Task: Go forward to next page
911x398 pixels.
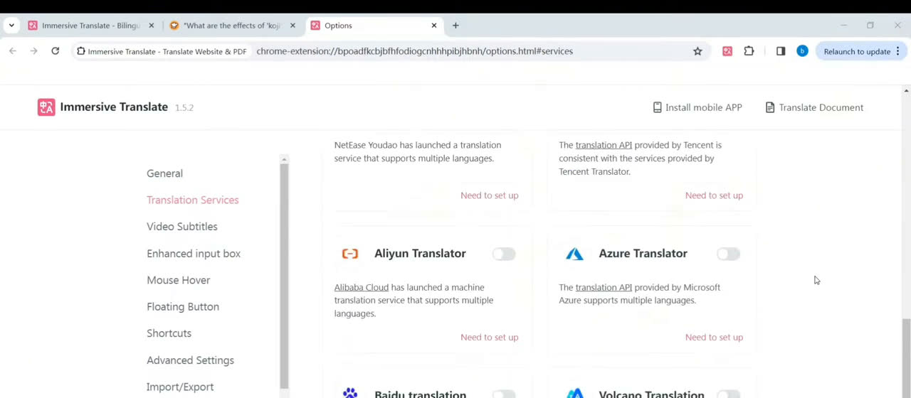Action: (33, 51)
